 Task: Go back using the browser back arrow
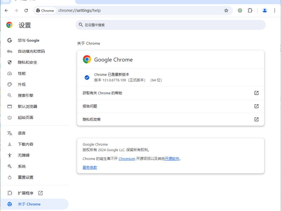point(6,11)
